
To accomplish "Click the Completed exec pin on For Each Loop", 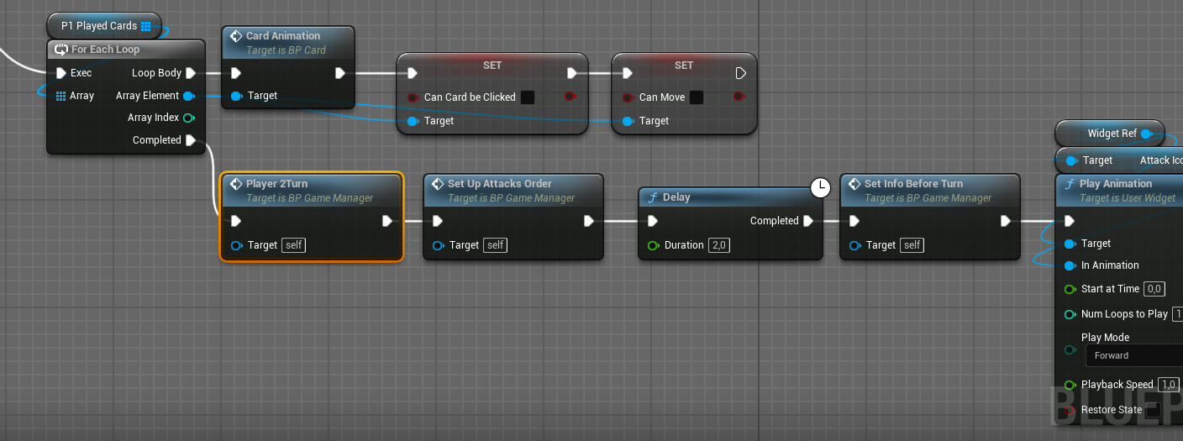I will [x=191, y=140].
